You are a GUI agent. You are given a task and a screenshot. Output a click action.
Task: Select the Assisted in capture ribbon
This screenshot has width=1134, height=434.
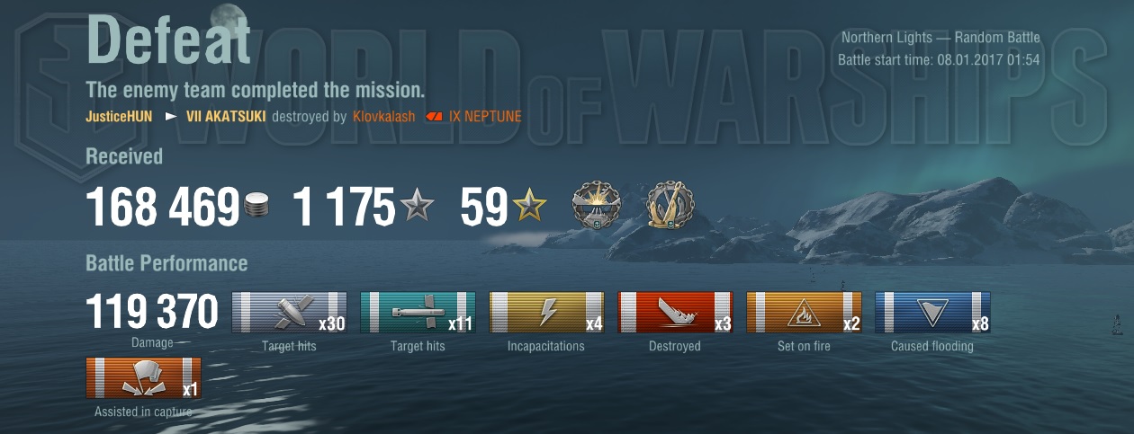[143, 378]
